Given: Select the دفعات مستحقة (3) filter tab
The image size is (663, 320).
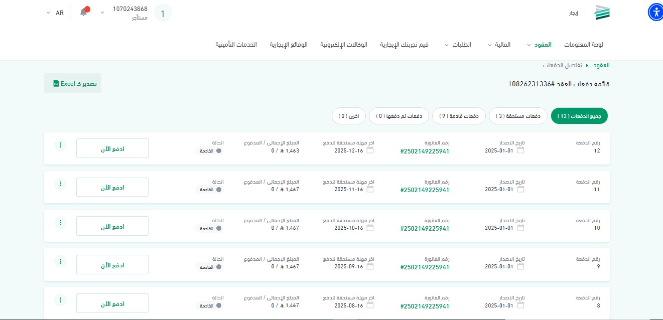Looking at the screenshot, I should click(518, 116).
